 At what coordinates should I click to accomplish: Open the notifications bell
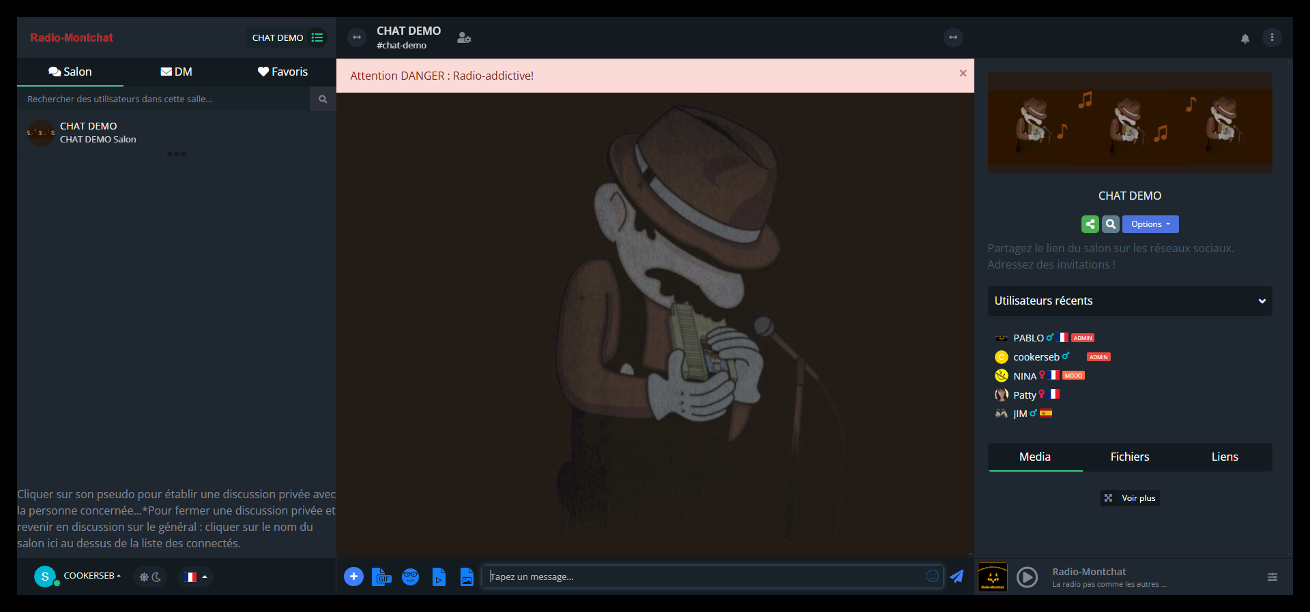point(1244,38)
